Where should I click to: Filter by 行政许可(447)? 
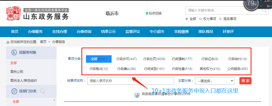(x=127, y=59)
